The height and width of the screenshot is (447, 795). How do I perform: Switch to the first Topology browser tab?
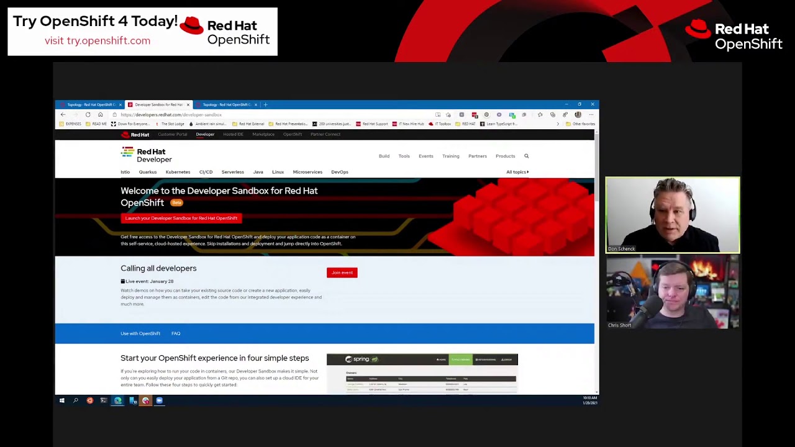[x=90, y=104]
